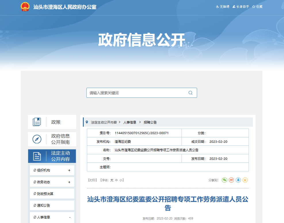Open 财政预决算 menu item

click(x=45, y=194)
